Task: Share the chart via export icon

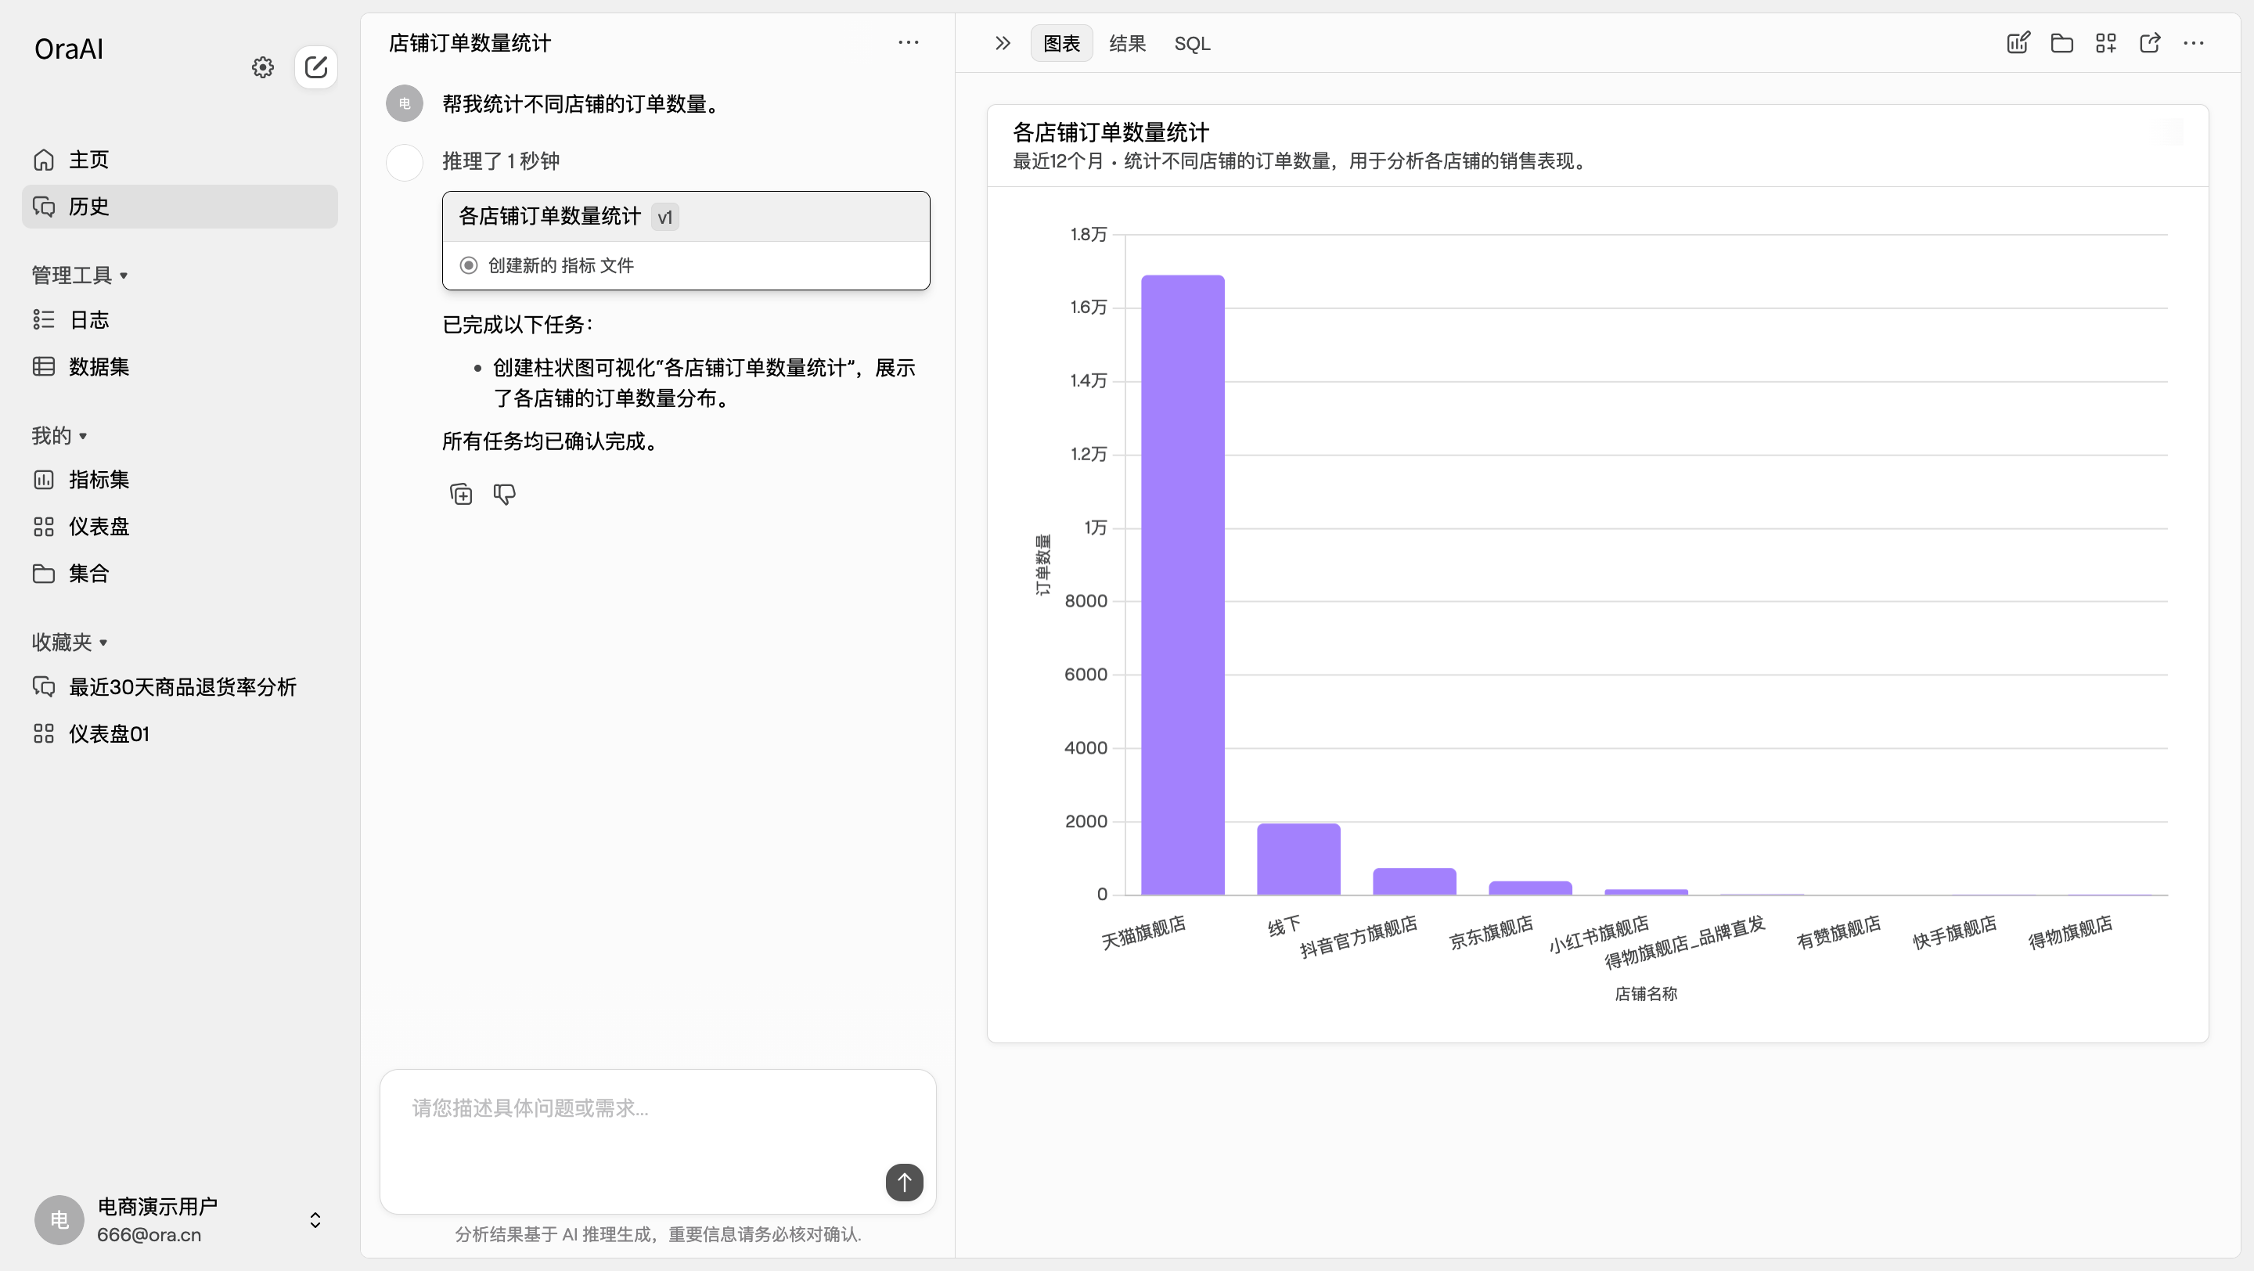Action: [x=2150, y=42]
